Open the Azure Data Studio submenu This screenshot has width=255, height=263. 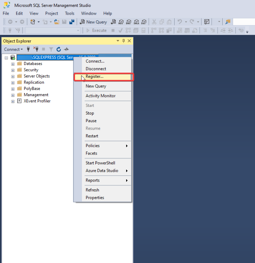(103, 171)
